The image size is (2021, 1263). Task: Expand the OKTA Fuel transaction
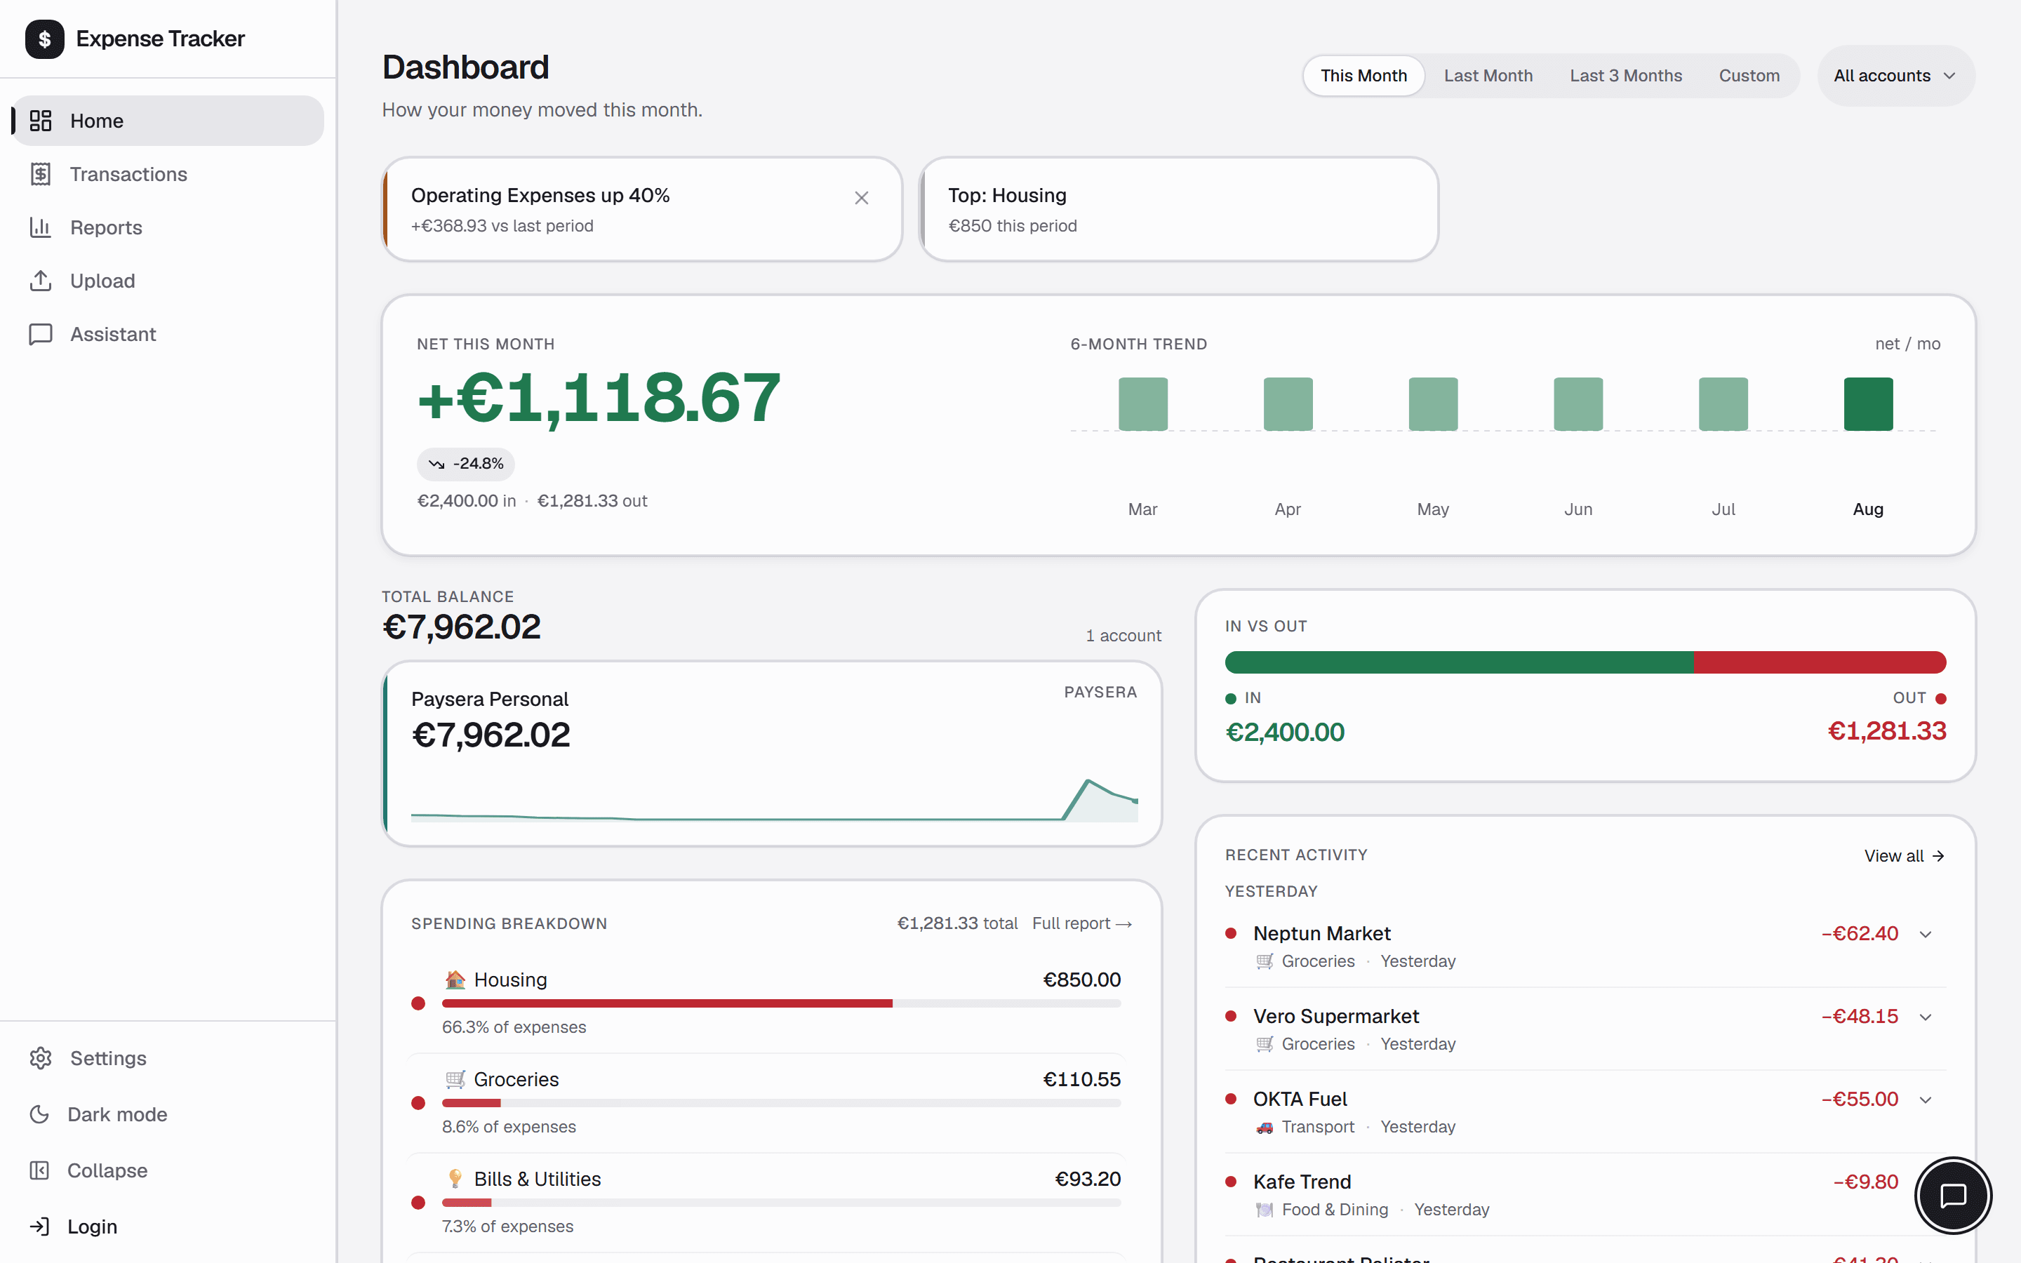pyautogui.click(x=1926, y=1100)
